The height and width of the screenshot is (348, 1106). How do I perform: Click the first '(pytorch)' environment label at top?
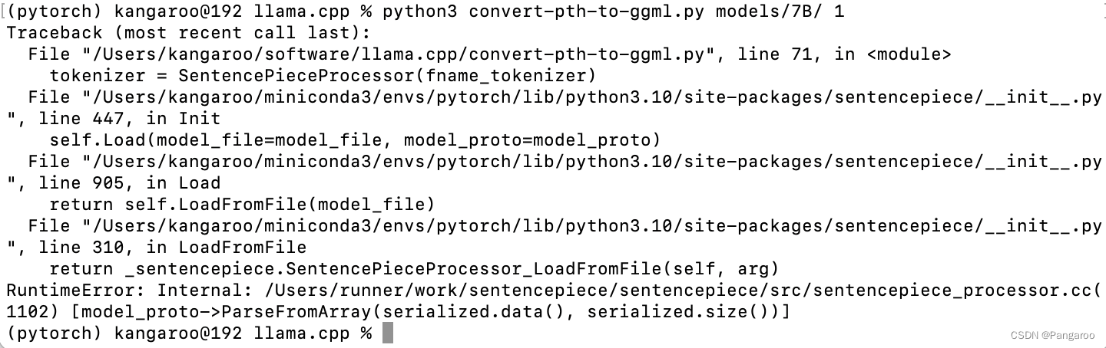(54, 11)
